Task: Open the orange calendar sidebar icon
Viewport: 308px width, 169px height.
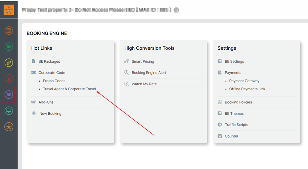Action: tap(9, 31)
